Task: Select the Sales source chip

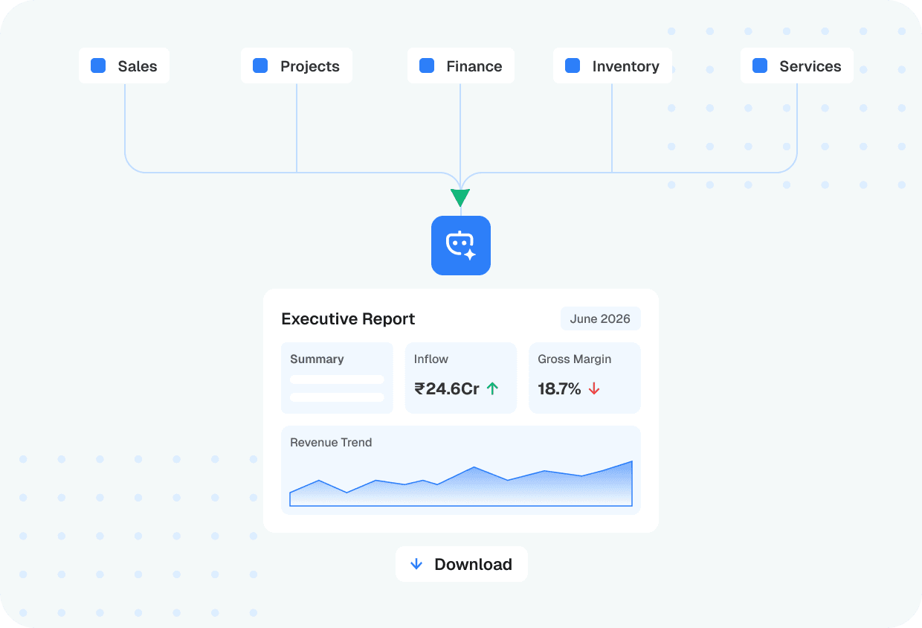Action: 124,65
